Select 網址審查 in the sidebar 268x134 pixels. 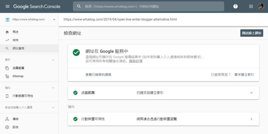point(29,49)
